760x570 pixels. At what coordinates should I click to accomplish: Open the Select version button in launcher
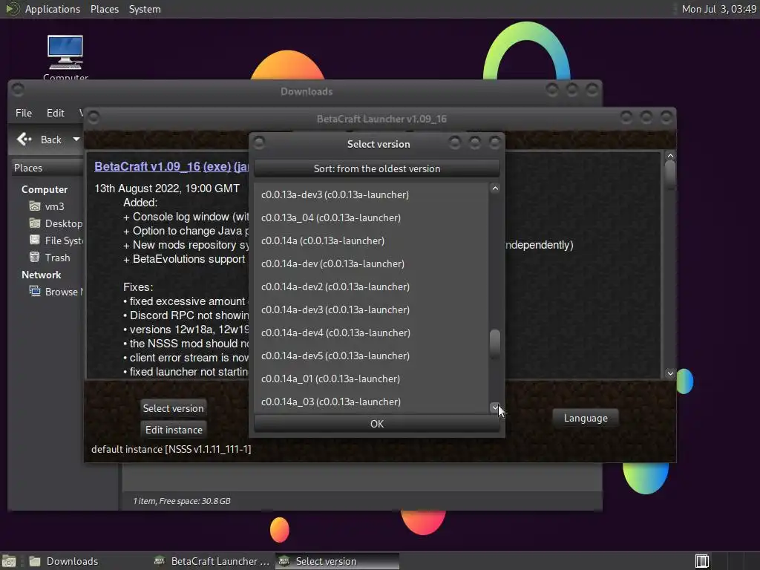[173, 408]
